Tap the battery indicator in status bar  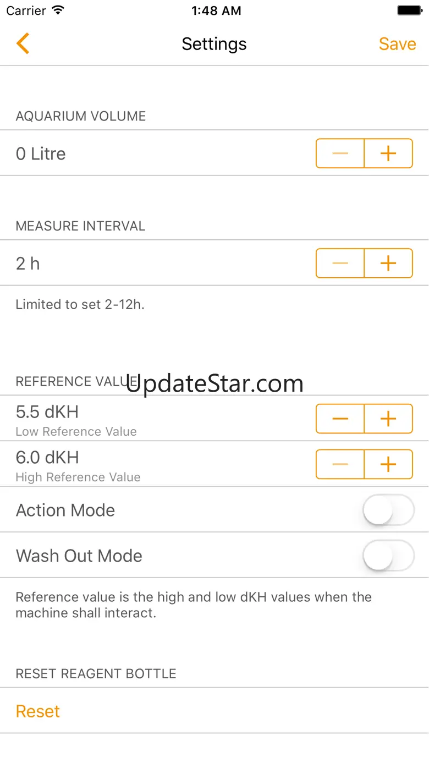[x=409, y=10]
